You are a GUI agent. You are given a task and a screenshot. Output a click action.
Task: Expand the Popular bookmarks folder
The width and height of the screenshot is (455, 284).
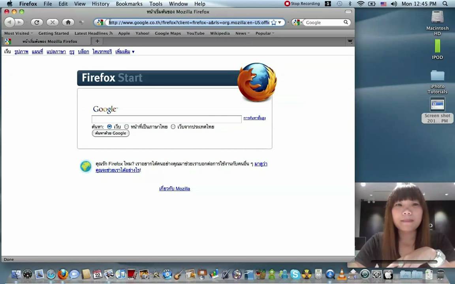[265, 33]
